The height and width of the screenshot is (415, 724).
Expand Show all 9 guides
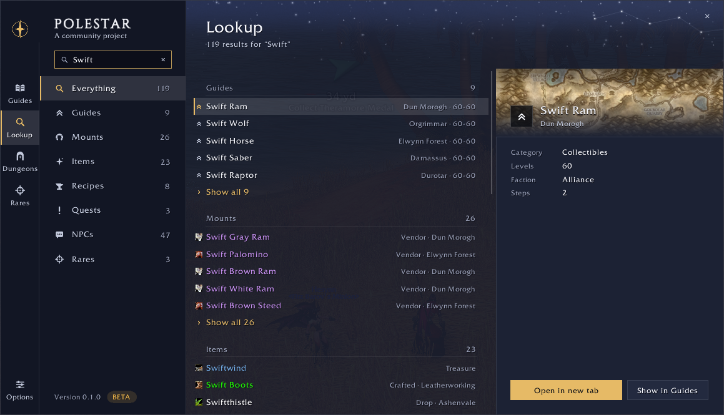tap(227, 192)
